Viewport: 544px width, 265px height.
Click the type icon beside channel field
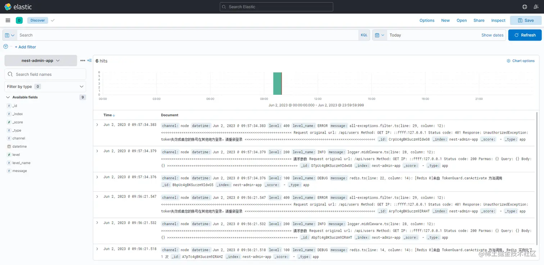coord(9,139)
